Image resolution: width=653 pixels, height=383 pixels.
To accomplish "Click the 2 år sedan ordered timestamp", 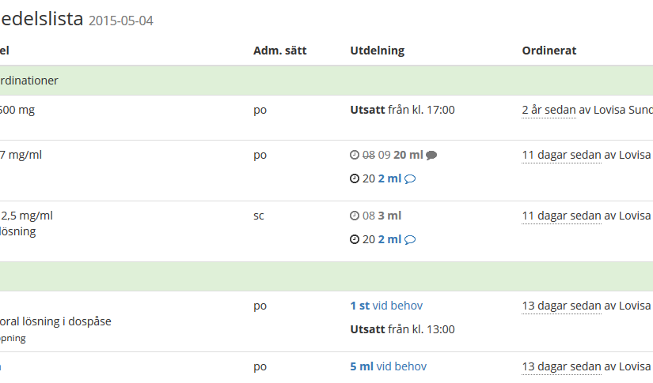I will (549, 110).
